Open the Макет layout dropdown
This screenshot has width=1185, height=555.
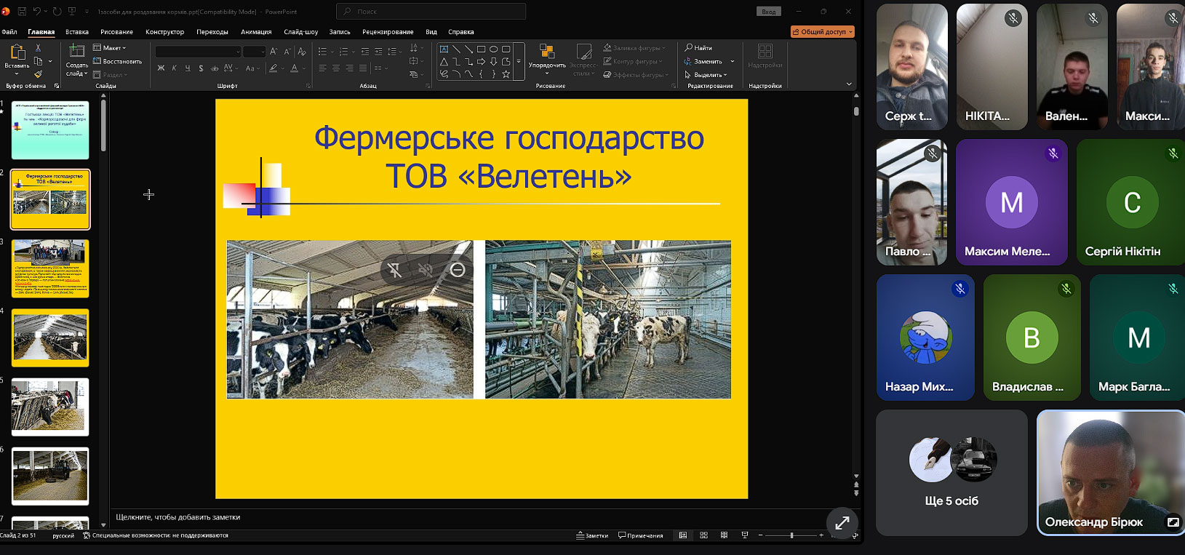110,48
